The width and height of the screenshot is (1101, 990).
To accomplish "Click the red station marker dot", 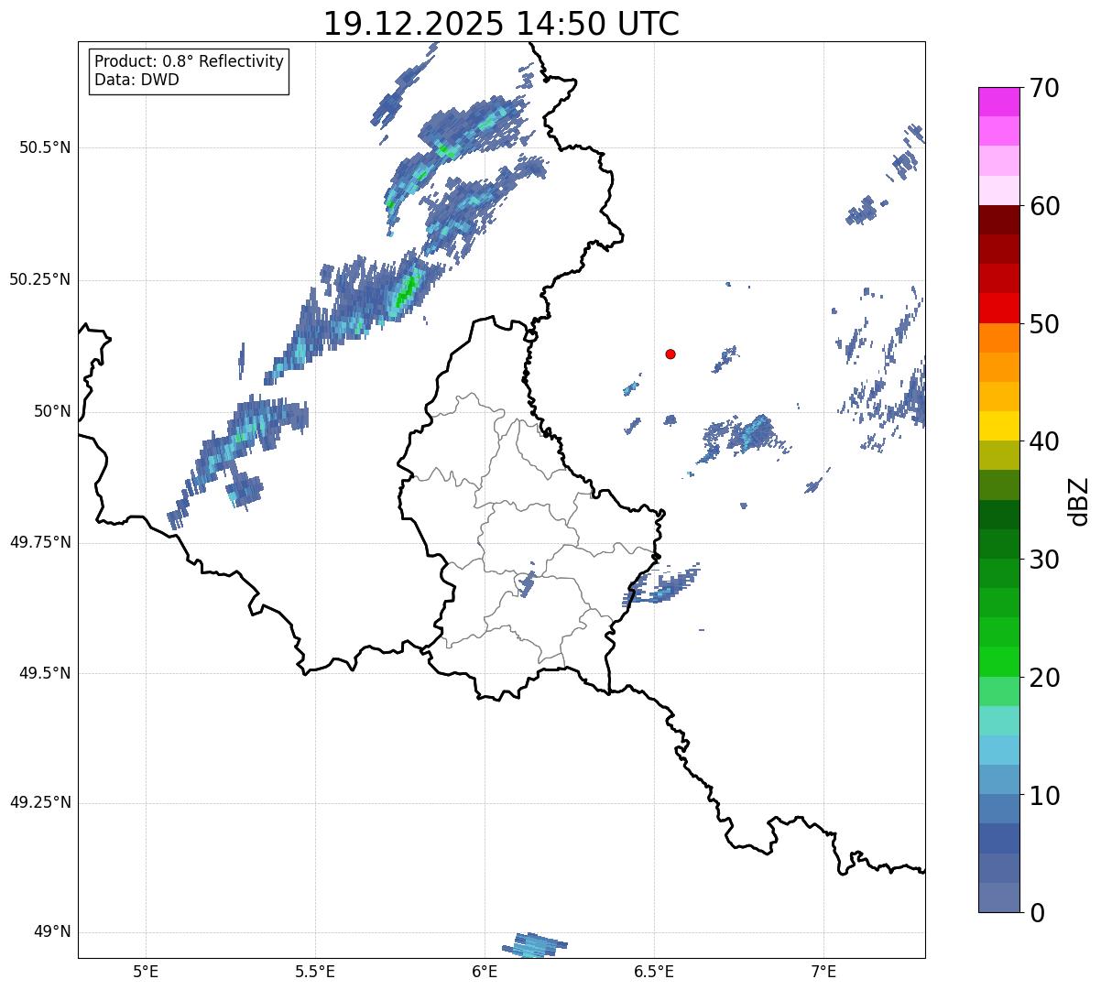I will (x=670, y=354).
